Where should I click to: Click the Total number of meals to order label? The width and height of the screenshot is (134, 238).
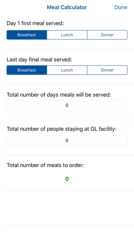point(45,165)
